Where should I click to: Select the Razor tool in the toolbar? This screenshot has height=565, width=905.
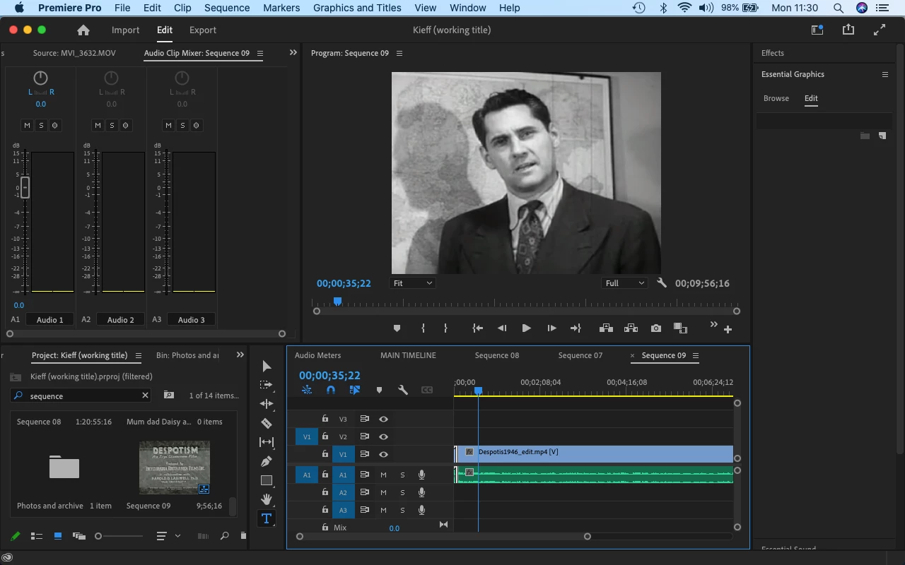click(x=267, y=423)
